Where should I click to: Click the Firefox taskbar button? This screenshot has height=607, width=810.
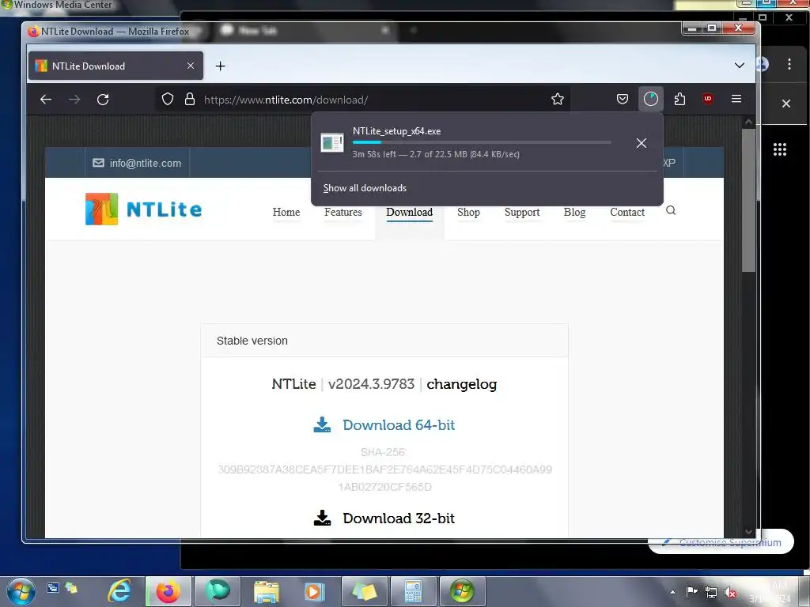click(x=168, y=591)
